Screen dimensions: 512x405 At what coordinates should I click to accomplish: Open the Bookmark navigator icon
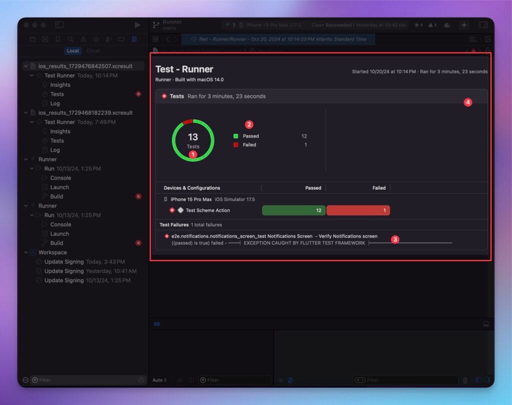click(x=58, y=39)
